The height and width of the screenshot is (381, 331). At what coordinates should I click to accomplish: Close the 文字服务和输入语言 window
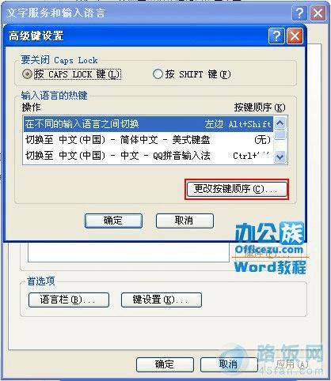click(x=318, y=13)
